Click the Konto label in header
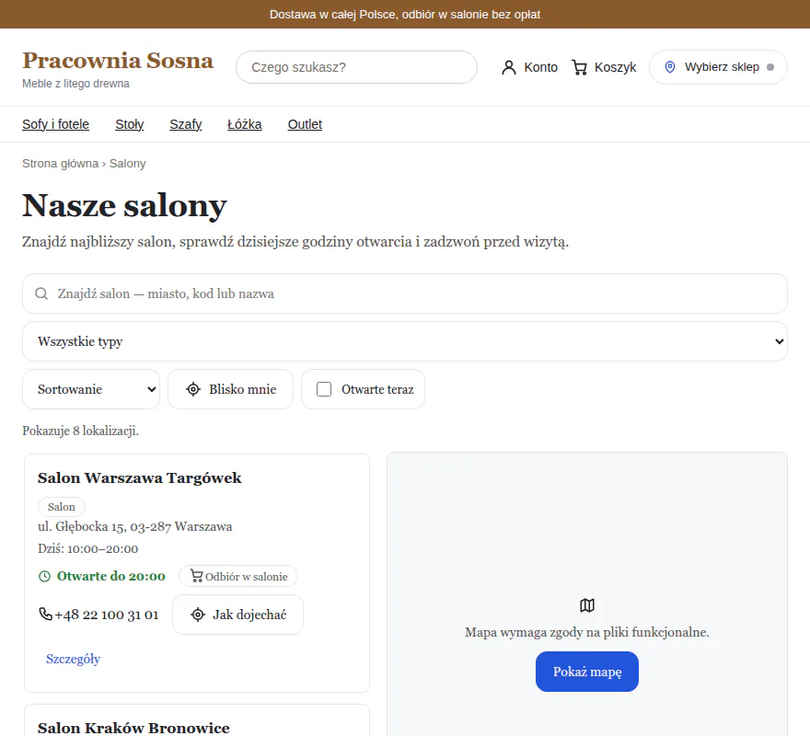The height and width of the screenshot is (736, 810). (x=541, y=68)
